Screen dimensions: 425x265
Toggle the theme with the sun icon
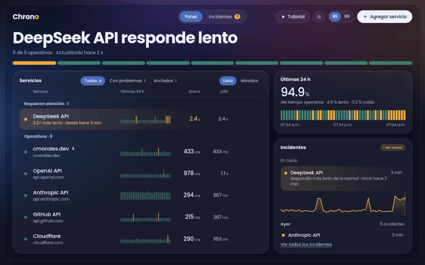tap(319, 17)
